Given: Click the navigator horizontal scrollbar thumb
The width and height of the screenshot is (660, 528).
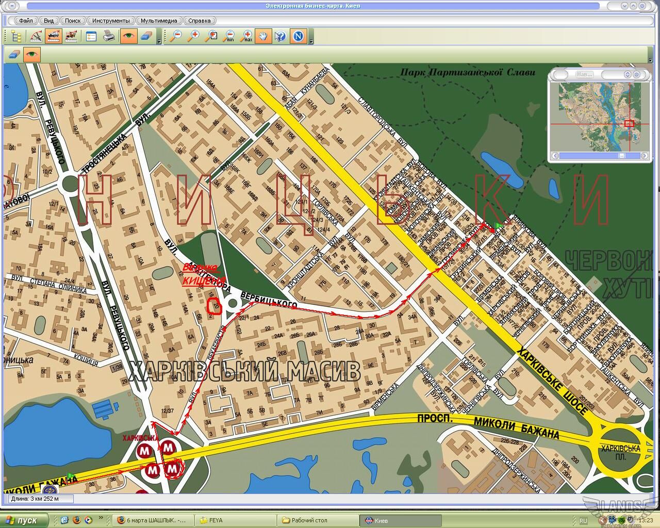Looking at the screenshot, I should click(x=622, y=156).
